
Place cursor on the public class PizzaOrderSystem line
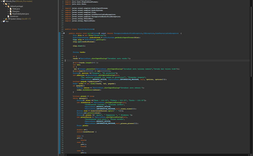click(x=80, y=29)
